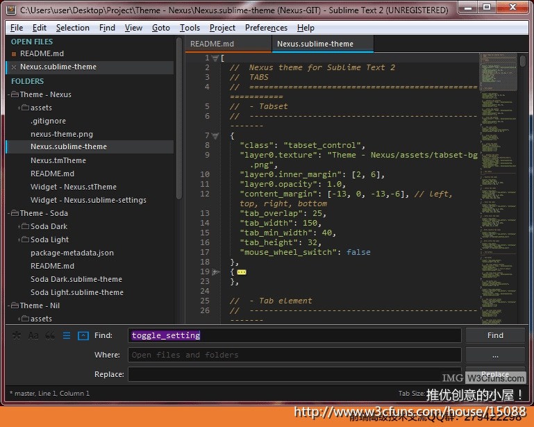Screen dimensions: 534x427
Task: Open the View menu
Action: [133, 28]
